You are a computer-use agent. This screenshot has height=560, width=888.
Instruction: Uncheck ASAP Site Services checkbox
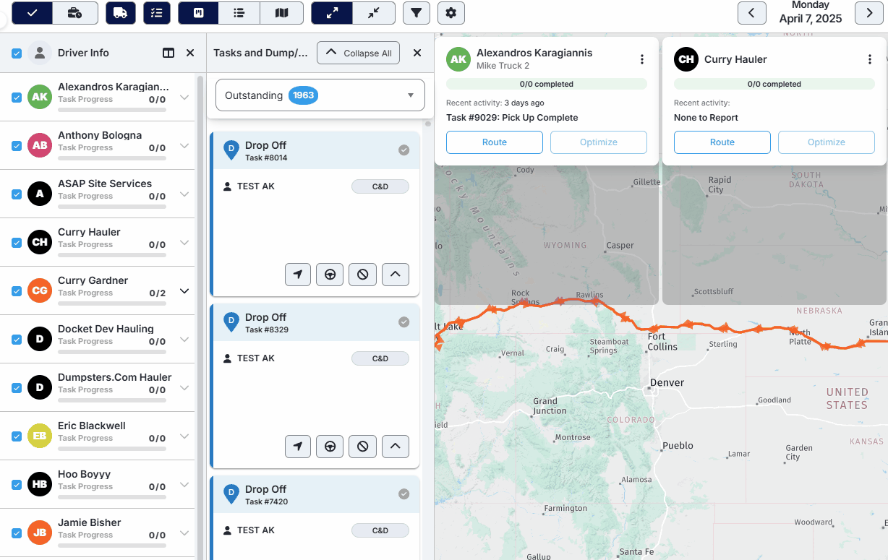17,194
